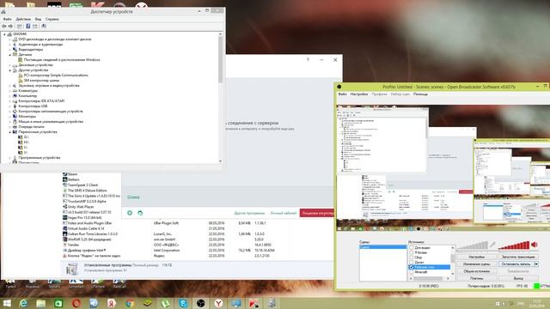Open dropdown arrow next to 'Остановить запись'
The height and width of the screenshot is (309, 550).
pos(536,264)
